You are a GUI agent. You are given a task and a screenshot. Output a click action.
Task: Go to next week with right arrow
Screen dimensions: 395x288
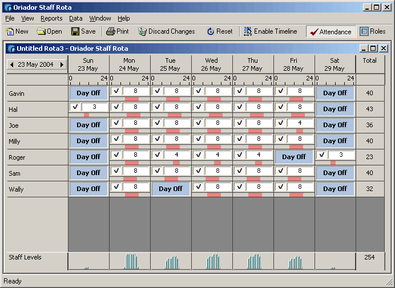(x=62, y=64)
